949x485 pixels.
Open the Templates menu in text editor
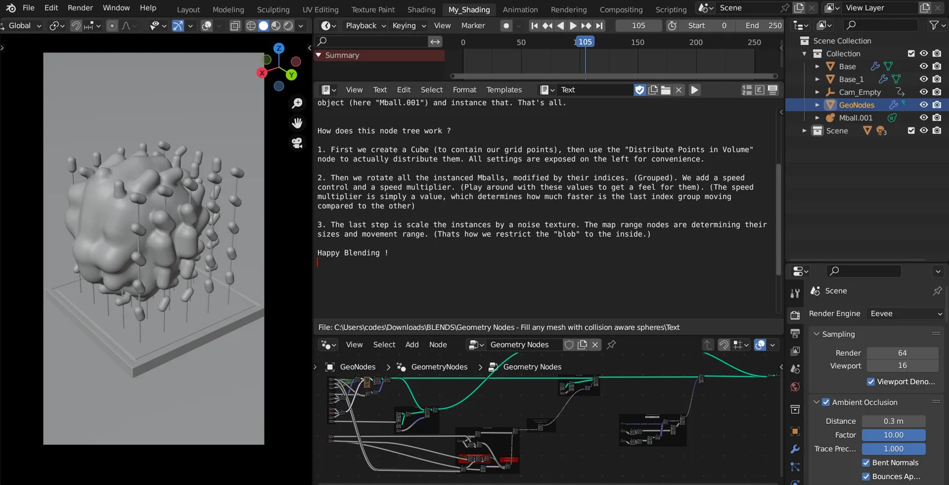click(504, 90)
